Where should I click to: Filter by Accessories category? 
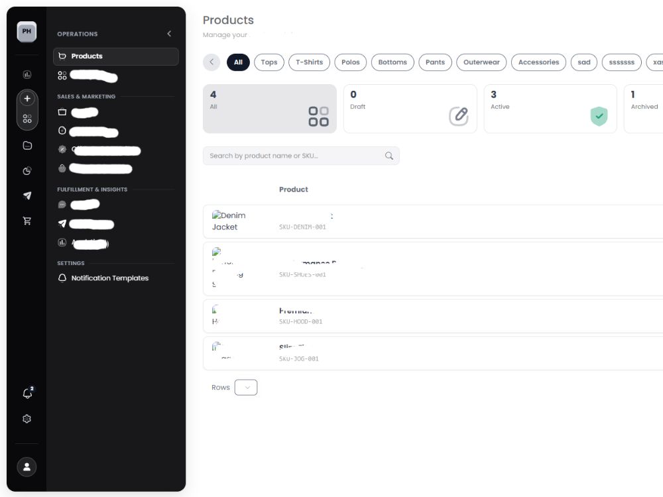pos(538,62)
